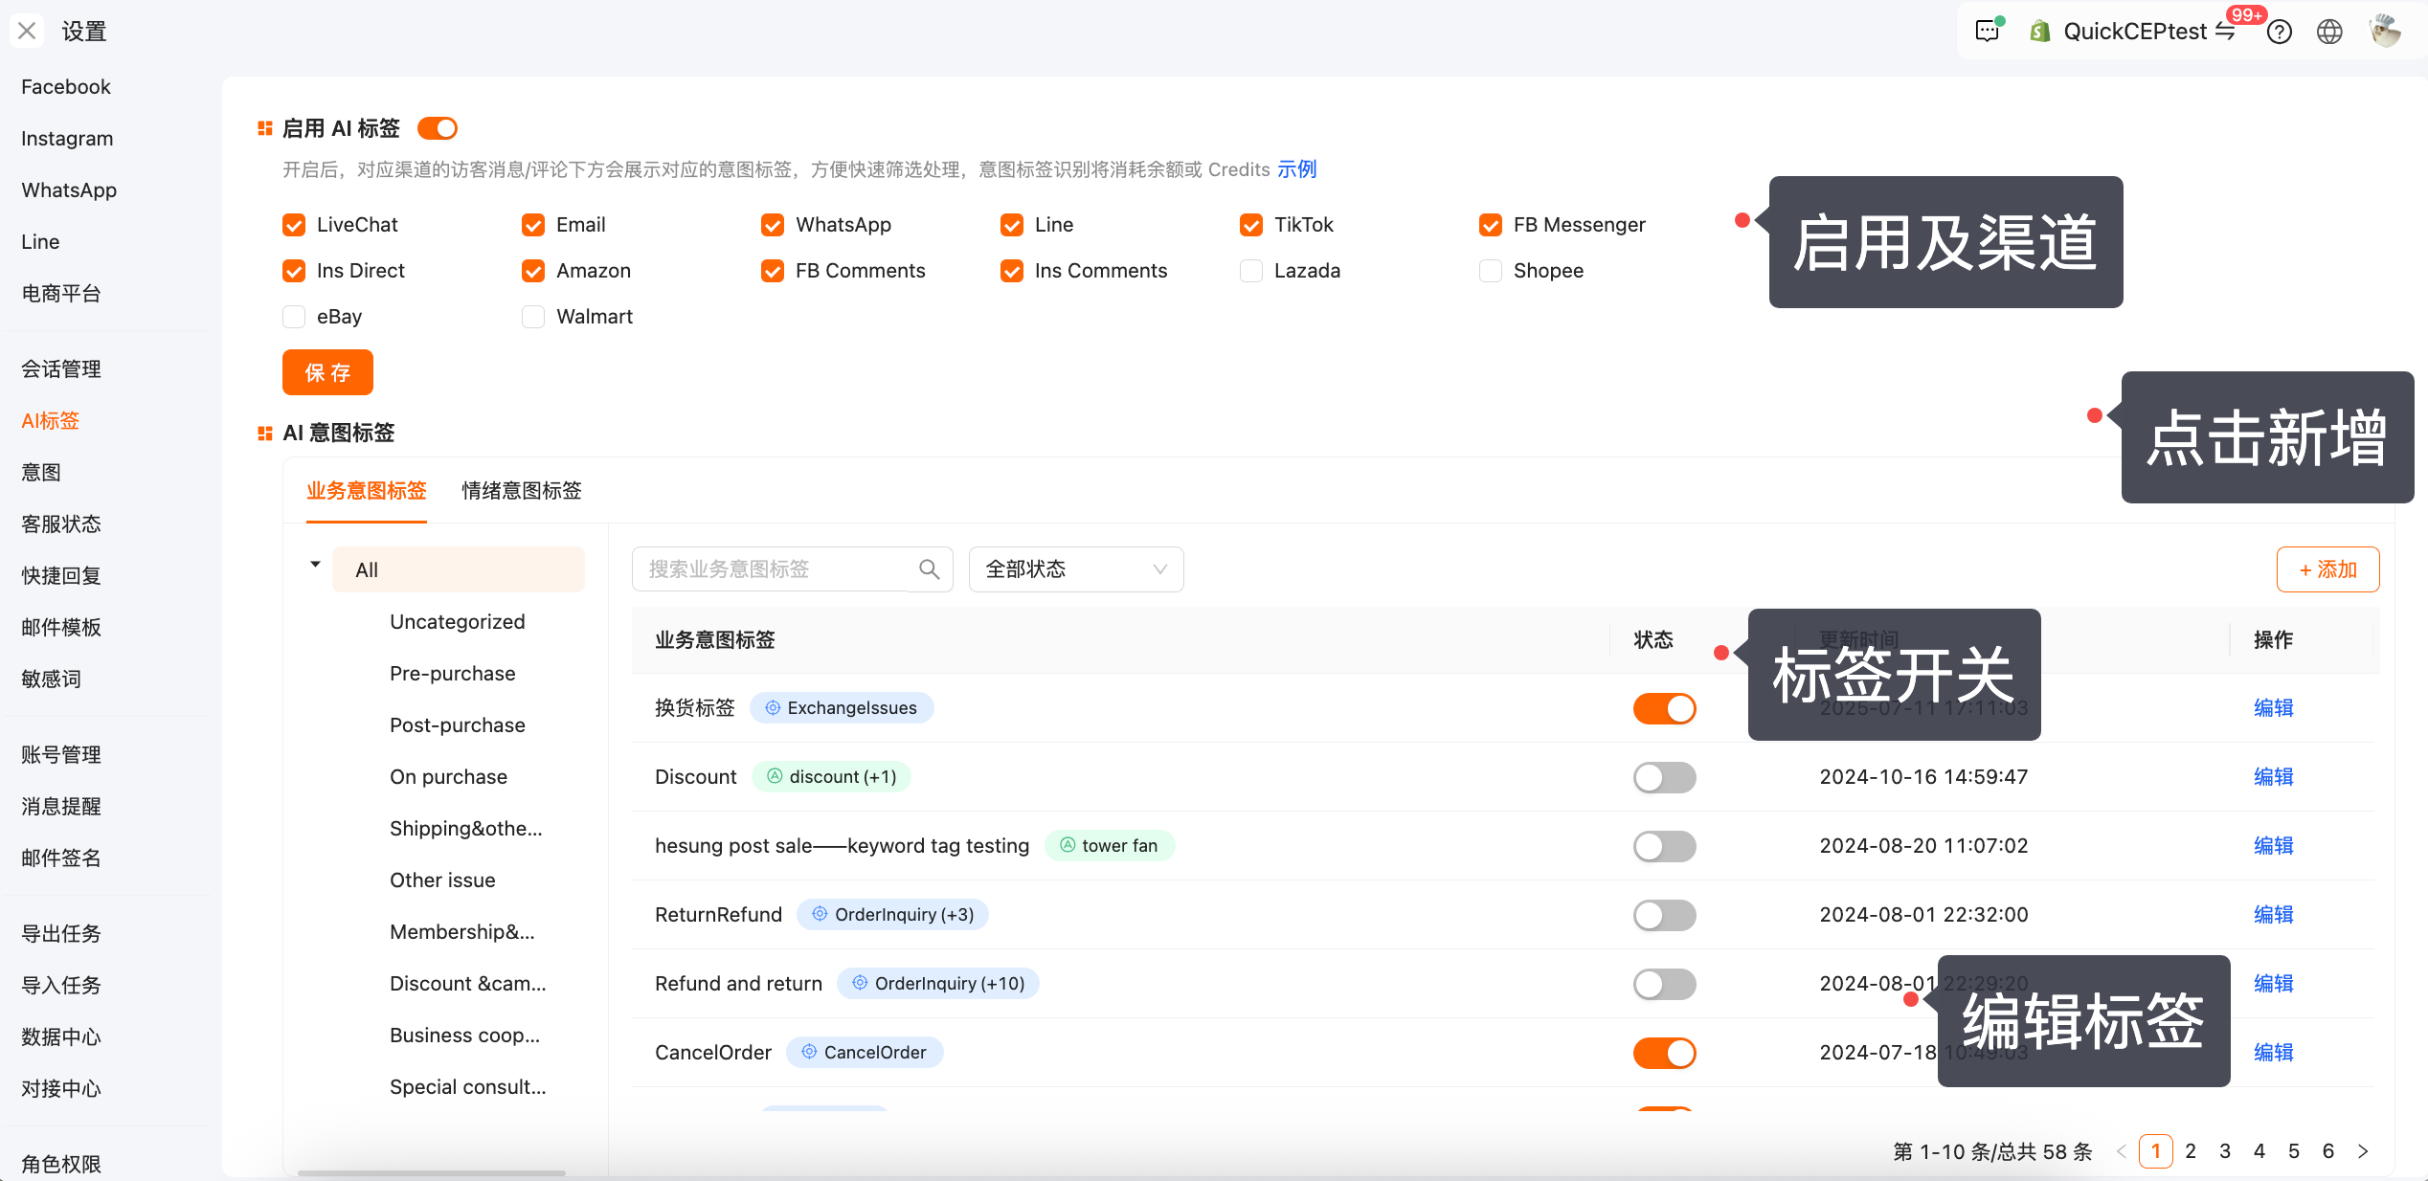Click the Shopify store icon beside QuickCEPtest
Viewport: 2428px width, 1181px height.
(2039, 32)
